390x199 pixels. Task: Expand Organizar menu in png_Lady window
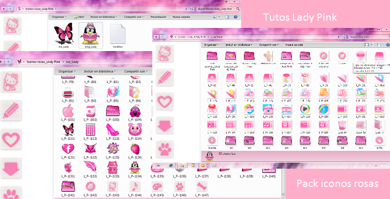211,45
